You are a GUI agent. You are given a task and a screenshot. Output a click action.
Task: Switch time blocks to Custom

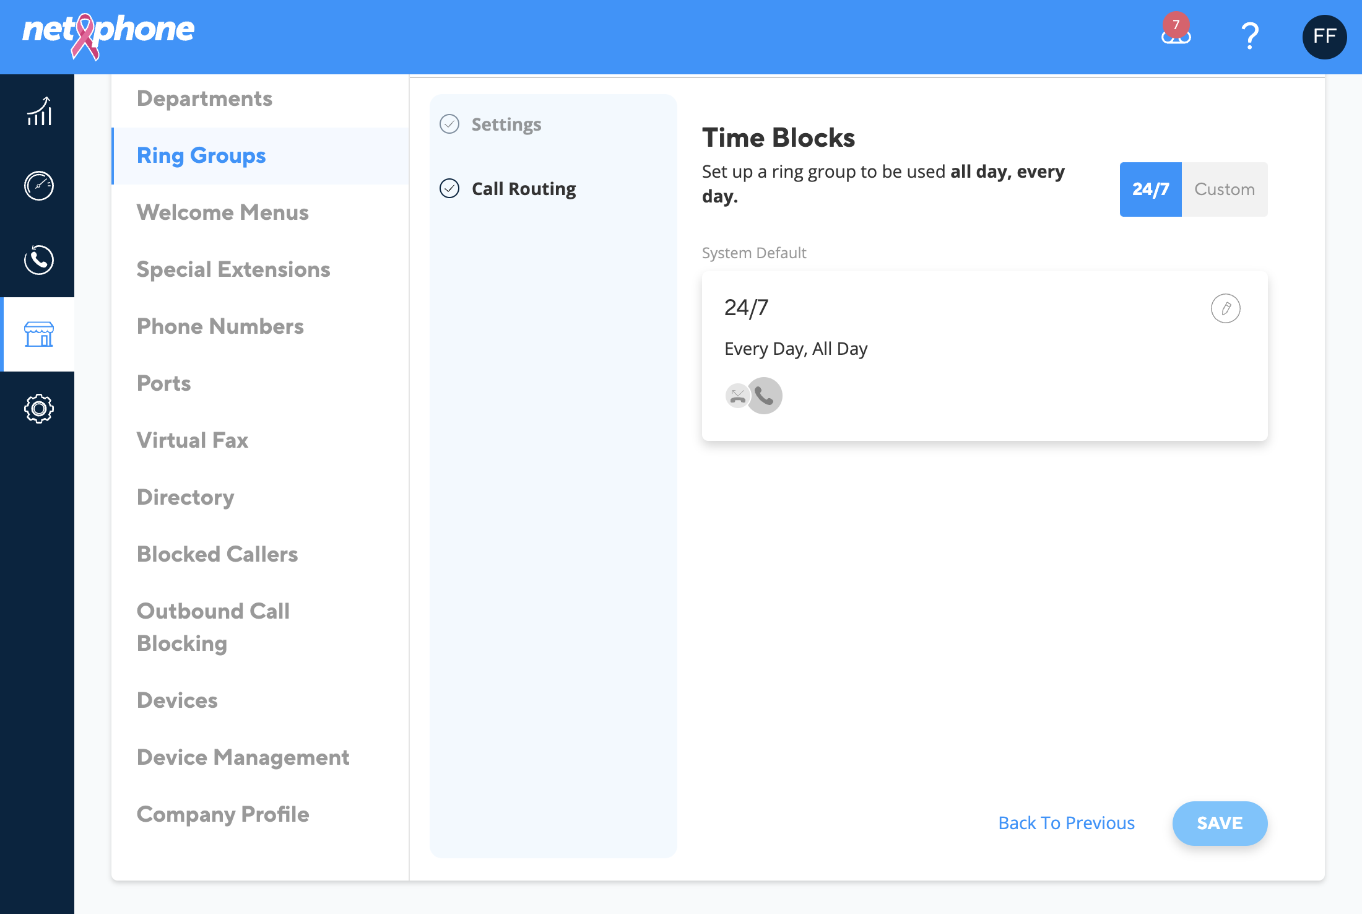(x=1225, y=189)
